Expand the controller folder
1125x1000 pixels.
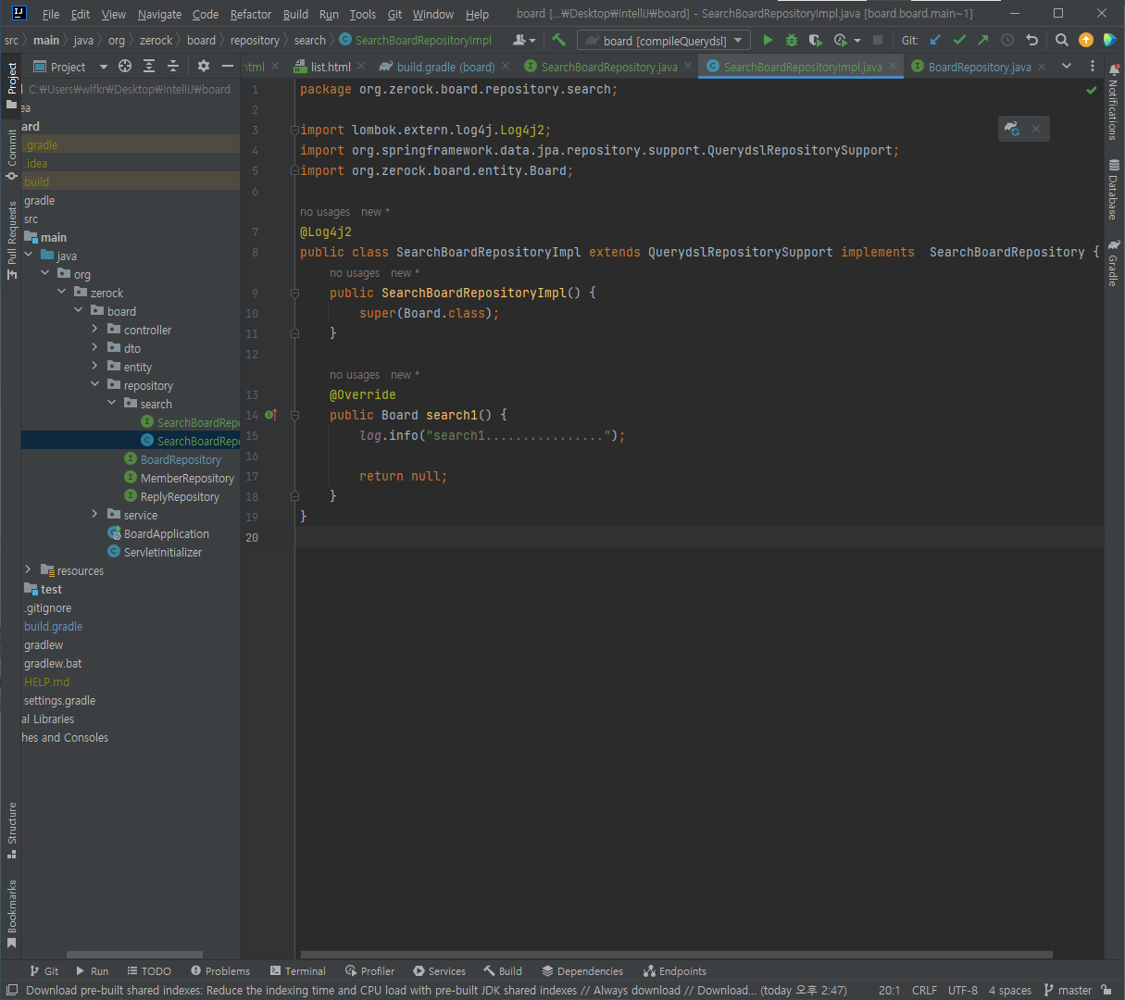tap(95, 329)
